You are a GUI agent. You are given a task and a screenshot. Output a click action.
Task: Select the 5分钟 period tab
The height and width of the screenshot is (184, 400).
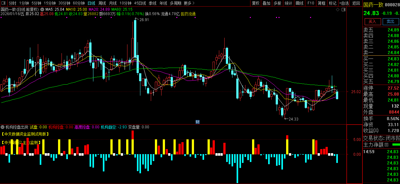(x=36, y=3)
